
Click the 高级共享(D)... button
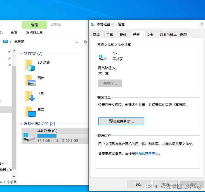(x=121, y=121)
